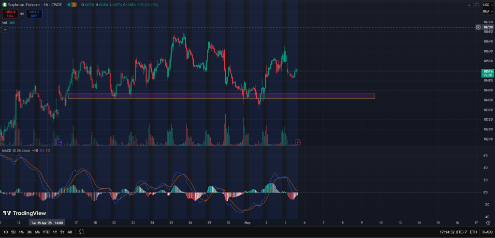Screen dimensions: 495x238
Task: Select the 1D date range
Action: click(6, 232)
